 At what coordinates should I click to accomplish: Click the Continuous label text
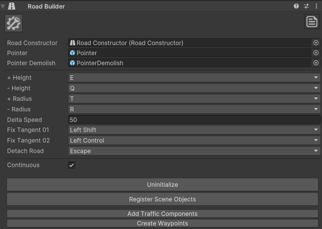coord(23,165)
